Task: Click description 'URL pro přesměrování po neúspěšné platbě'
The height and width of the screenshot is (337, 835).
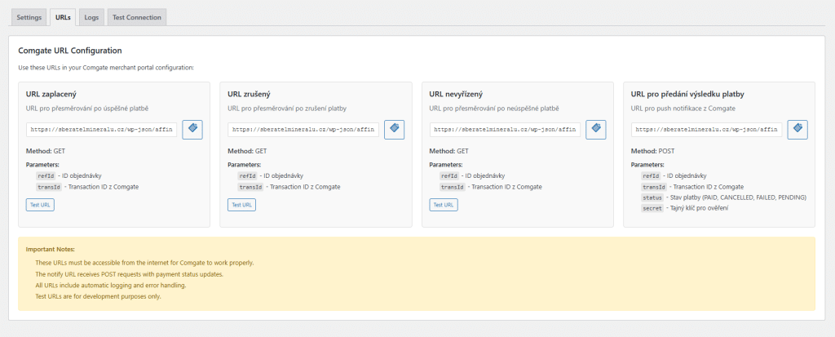Action: (x=494, y=109)
